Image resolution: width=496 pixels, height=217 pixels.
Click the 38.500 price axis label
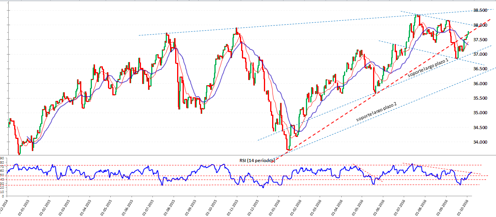coord(481,10)
